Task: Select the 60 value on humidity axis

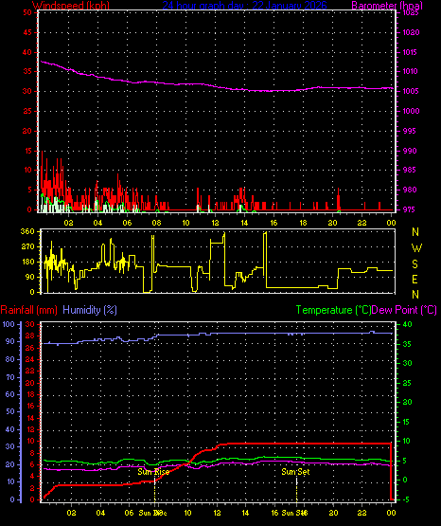Action: [x=10, y=394]
